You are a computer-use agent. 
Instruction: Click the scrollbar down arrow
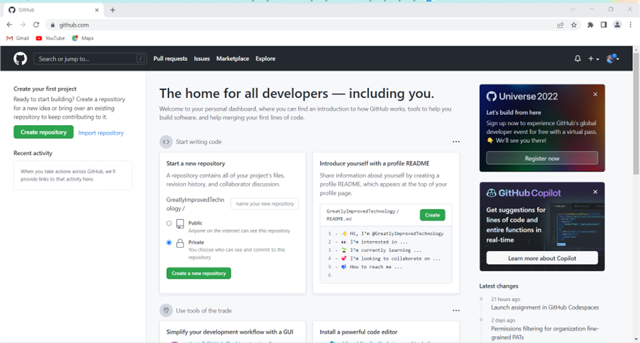coord(637,340)
